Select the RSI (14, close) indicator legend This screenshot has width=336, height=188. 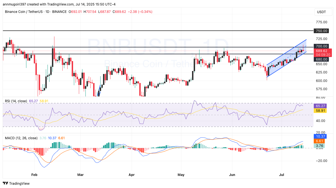(x=16, y=101)
